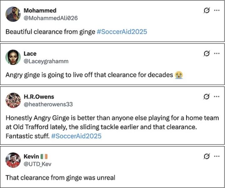Expand more options on H.R.Owens' tweet
225x188 pixels.
coord(217,96)
